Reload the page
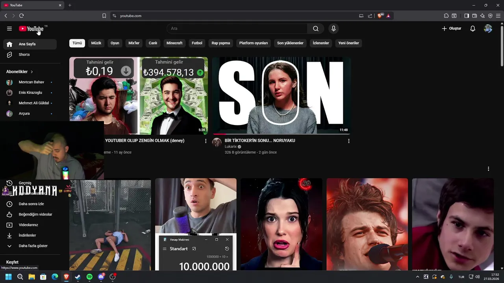 click(21, 16)
